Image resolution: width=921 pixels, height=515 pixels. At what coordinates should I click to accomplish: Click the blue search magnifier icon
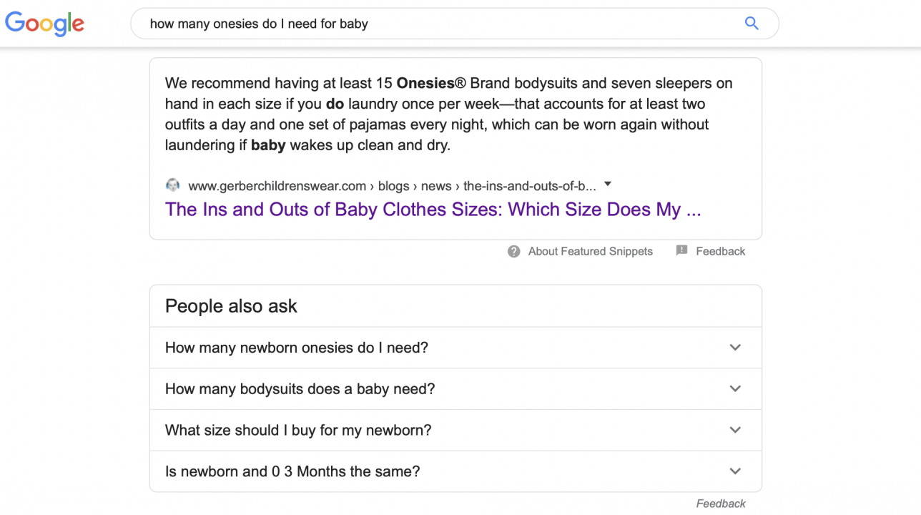coord(752,24)
